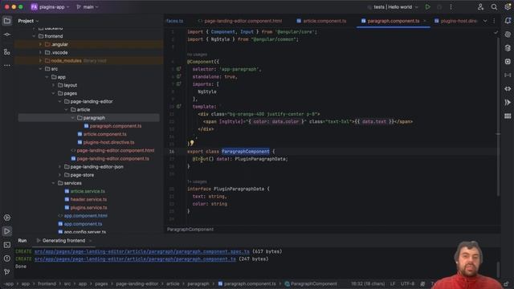Open the Project tool window icon
514x289 pixels.
7,21
